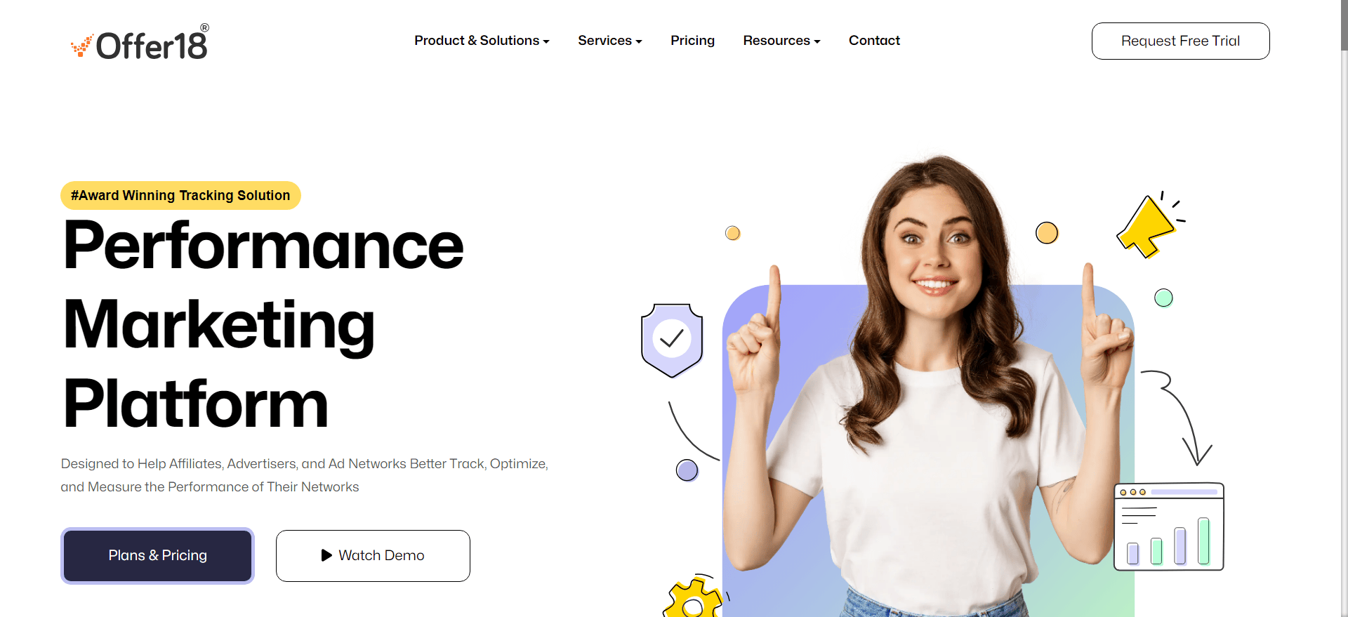Click the yellow gear illustration icon

click(x=693, y=597)
